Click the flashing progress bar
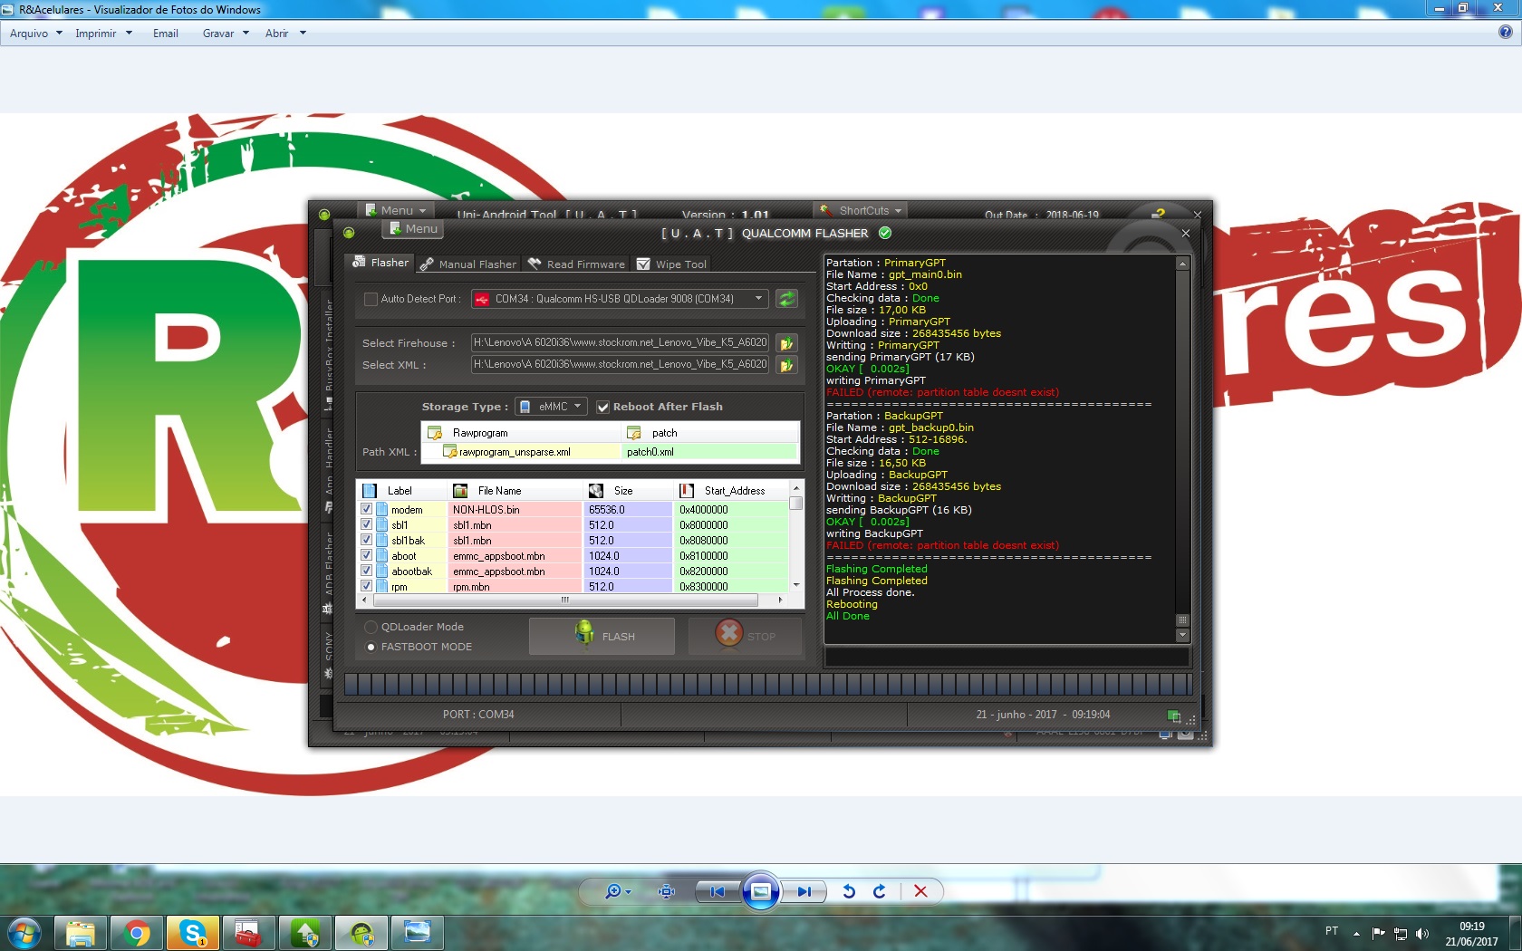Screen dimensions: 1522x951 click(768, 684)
